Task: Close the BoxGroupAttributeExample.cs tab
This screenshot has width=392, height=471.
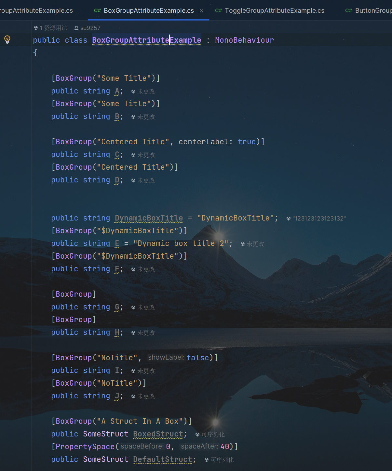Action: [x=201, y=10]
